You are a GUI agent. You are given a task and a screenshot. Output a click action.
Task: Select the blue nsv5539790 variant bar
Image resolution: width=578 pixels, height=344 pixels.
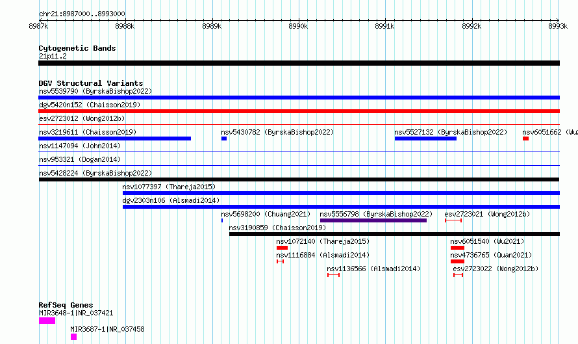pyautogui.click(x=299, y=98)
